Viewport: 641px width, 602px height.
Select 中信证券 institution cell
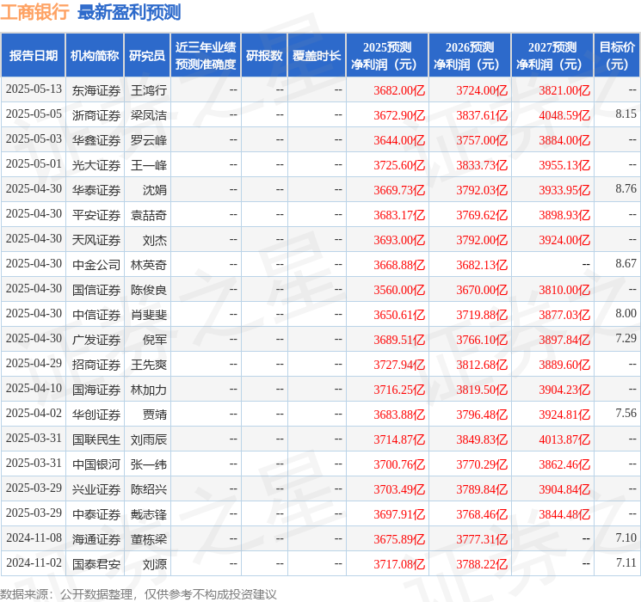96,314
